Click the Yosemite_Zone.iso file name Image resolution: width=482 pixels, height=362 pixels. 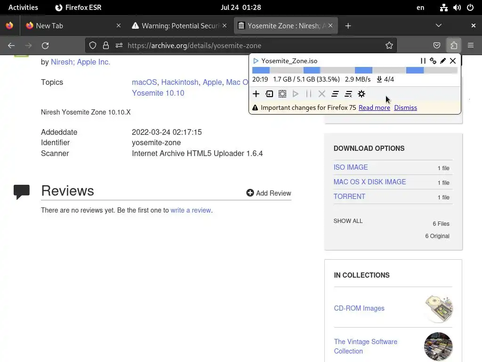289,61
